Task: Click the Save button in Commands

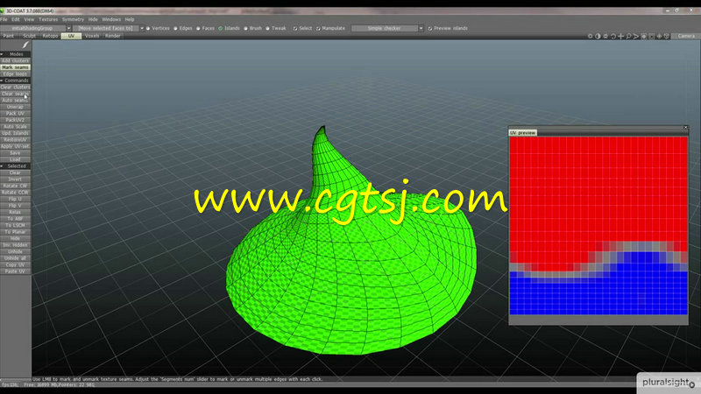Action: point(15,152)
